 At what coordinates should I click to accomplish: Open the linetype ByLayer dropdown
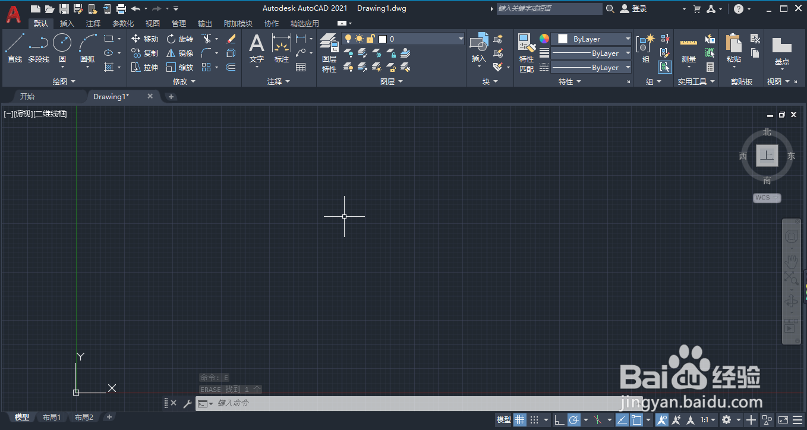591,67
